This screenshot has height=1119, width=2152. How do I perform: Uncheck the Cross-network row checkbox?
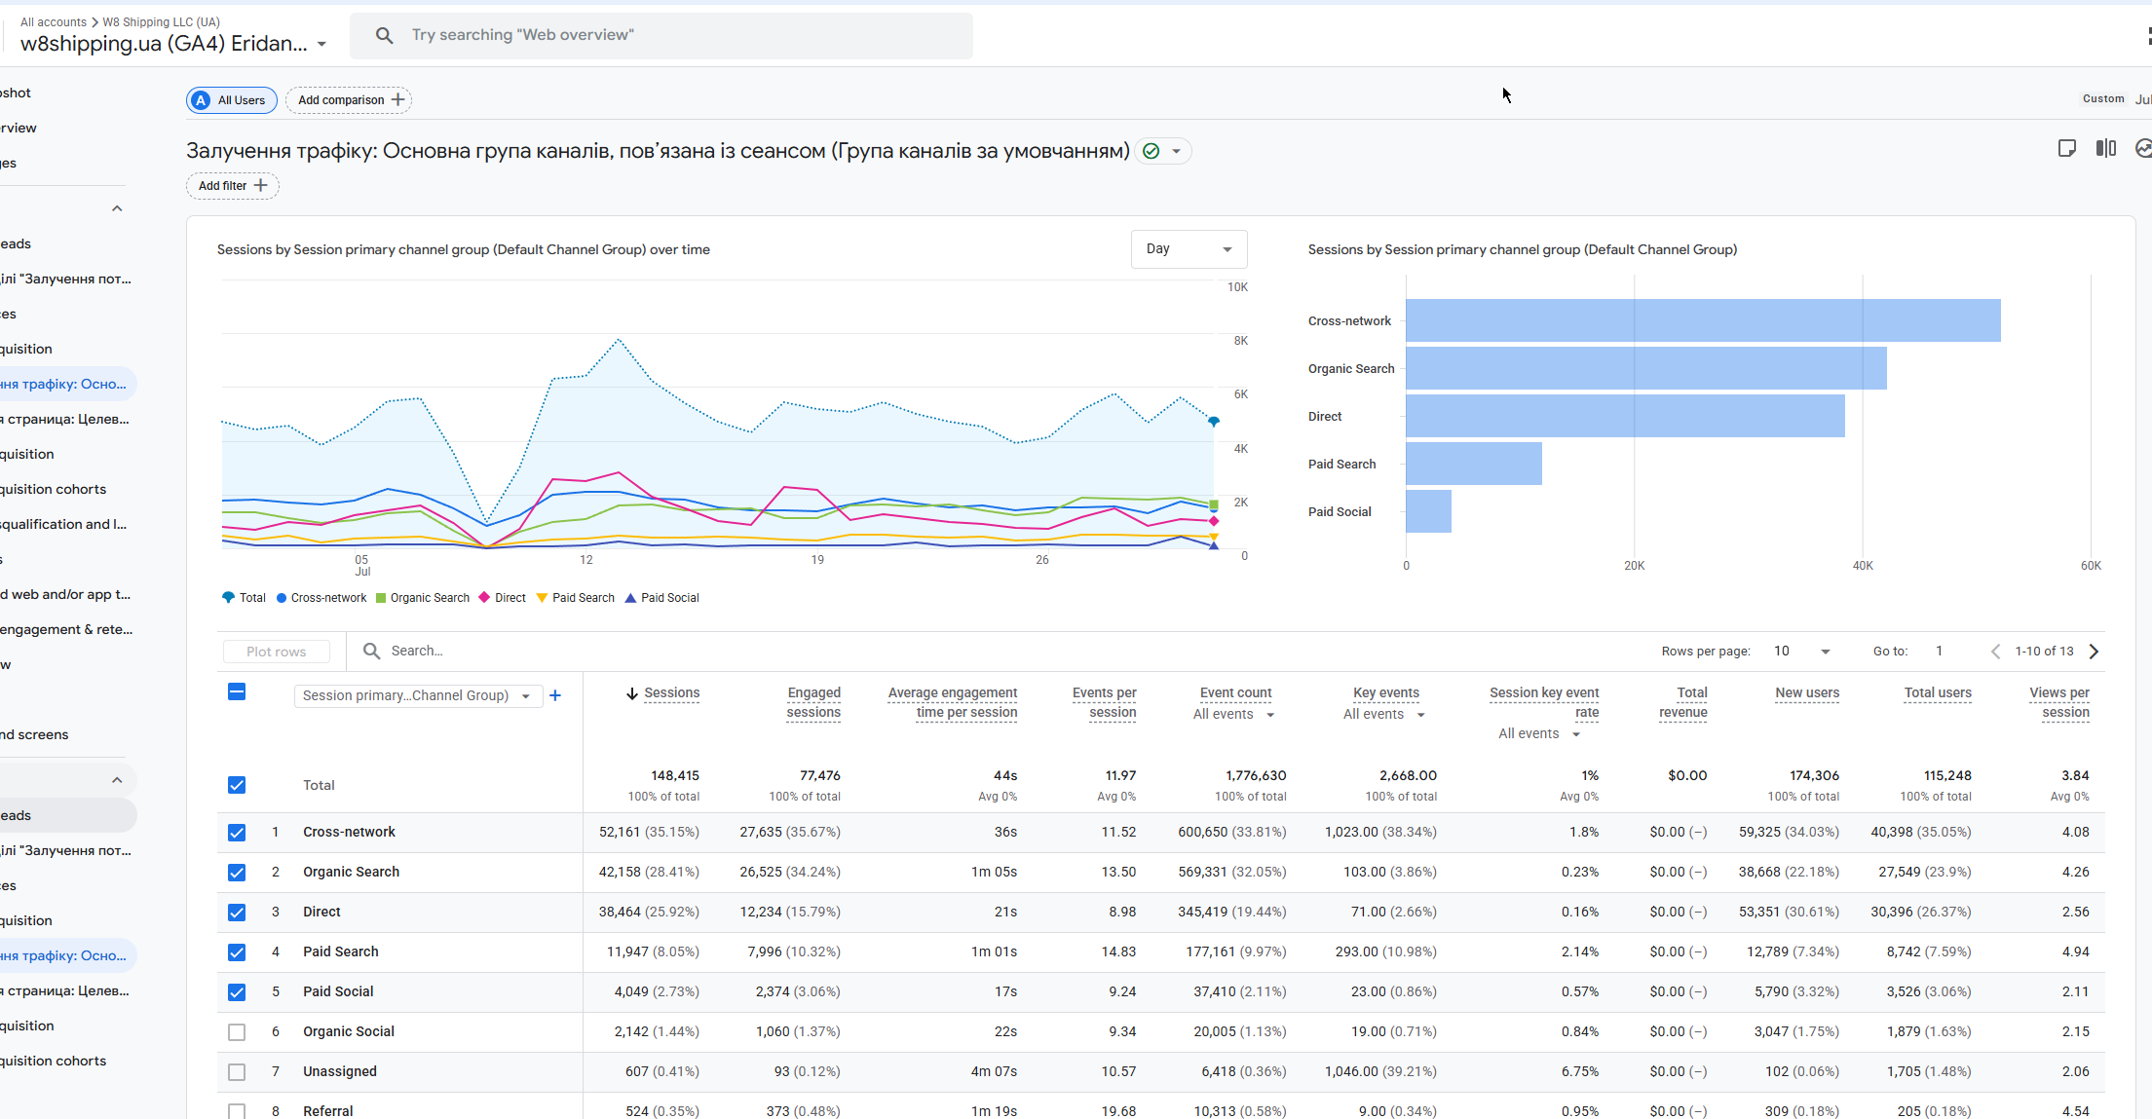[237, 833]
